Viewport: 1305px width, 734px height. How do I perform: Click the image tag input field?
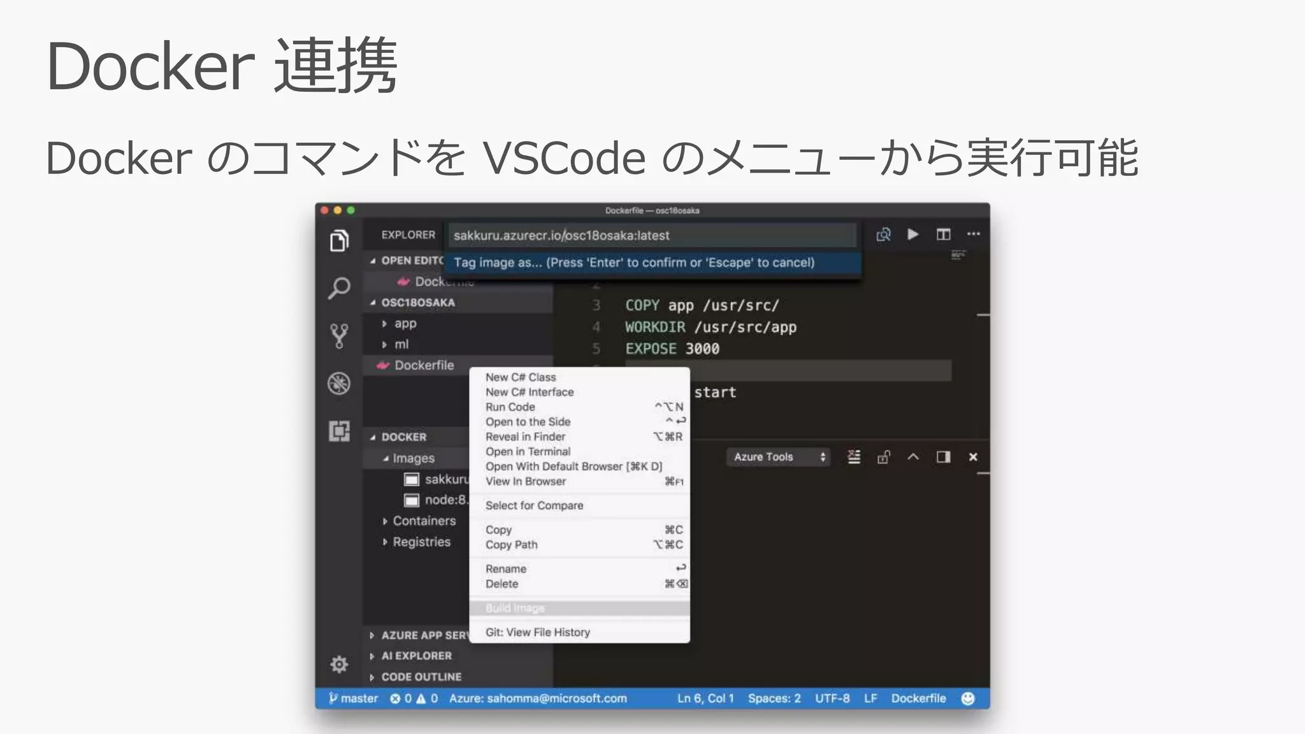651,235
